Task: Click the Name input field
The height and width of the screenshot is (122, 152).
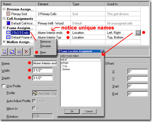Action: (45, 63)
